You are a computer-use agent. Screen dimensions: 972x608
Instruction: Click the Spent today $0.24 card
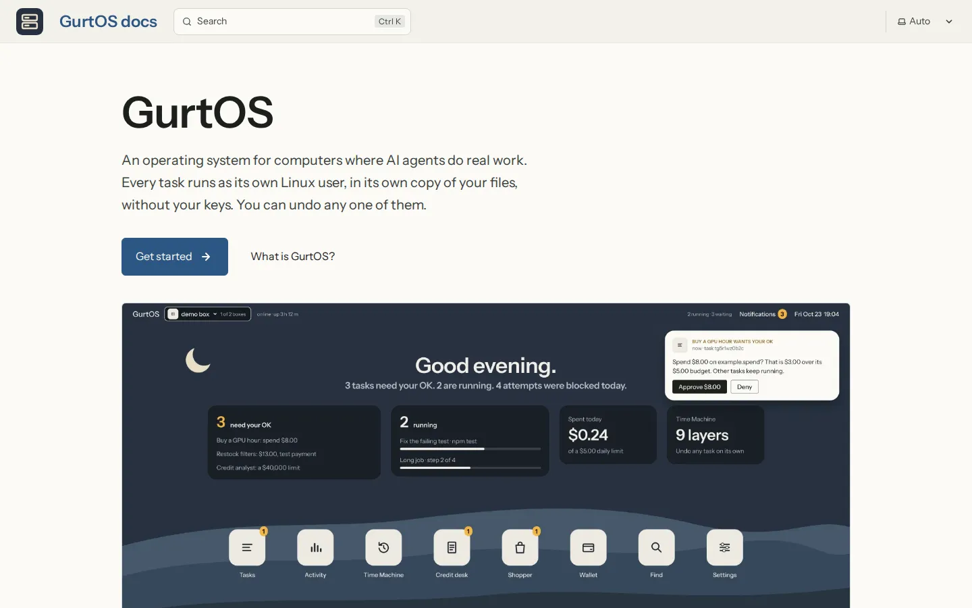[608, 435]
